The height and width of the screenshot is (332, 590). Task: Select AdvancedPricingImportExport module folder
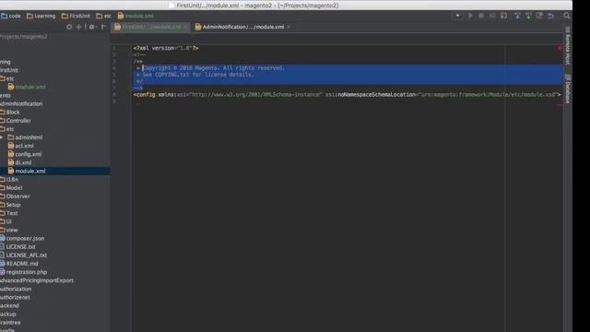tap(37, 280)
